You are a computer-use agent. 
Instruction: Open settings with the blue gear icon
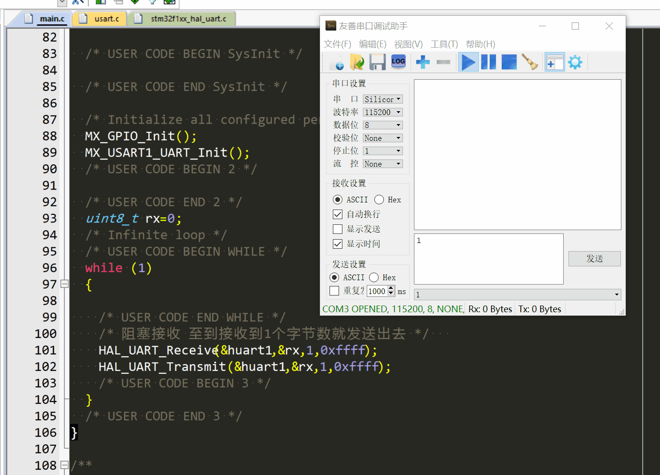[575, 62]
